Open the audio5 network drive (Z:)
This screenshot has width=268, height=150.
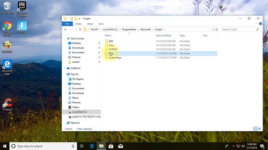tap(87, 117)
